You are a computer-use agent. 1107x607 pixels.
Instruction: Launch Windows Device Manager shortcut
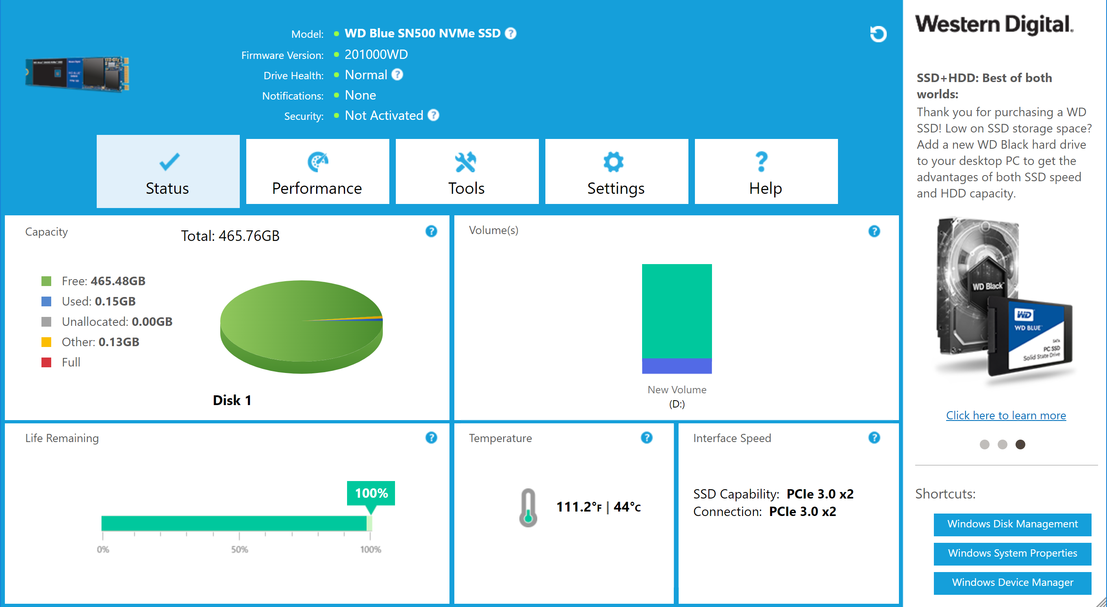(x=1012, y=583)
